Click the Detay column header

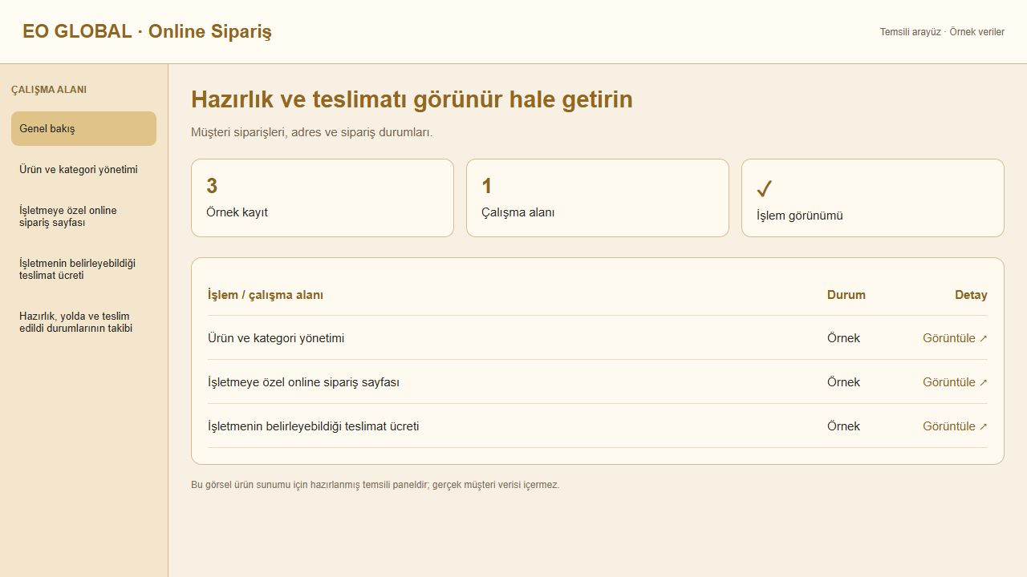[971, 295]
